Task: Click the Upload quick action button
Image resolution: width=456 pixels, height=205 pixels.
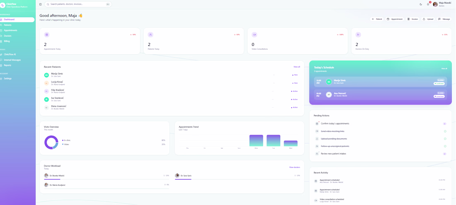Action: click(x=428, y=19)
